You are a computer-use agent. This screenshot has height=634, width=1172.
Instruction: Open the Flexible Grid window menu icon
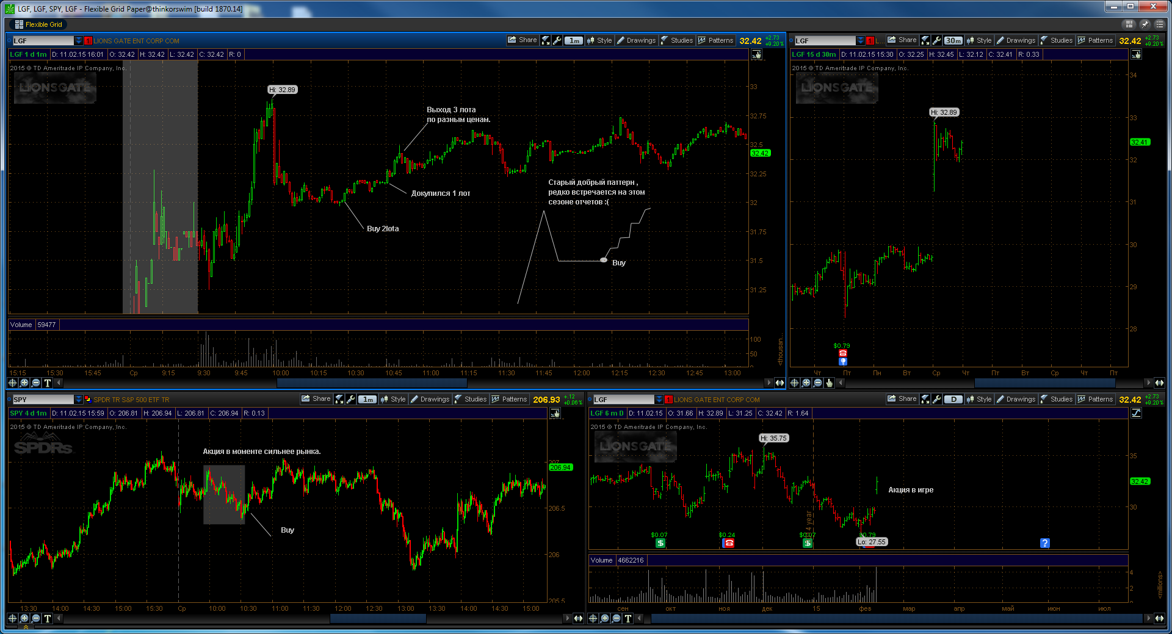[x=1159, y=24]
